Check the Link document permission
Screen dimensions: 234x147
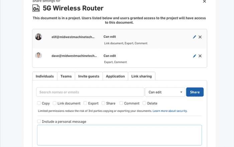(x=54, y=103)
